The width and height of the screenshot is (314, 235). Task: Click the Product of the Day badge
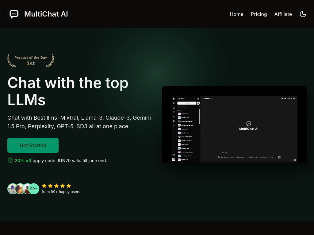coord(31,60)
